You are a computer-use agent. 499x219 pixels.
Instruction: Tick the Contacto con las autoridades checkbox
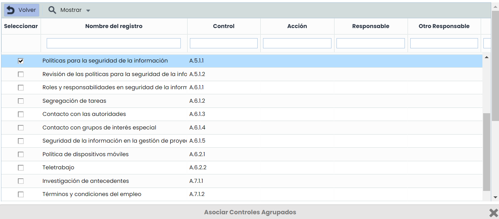coord(21,114)
